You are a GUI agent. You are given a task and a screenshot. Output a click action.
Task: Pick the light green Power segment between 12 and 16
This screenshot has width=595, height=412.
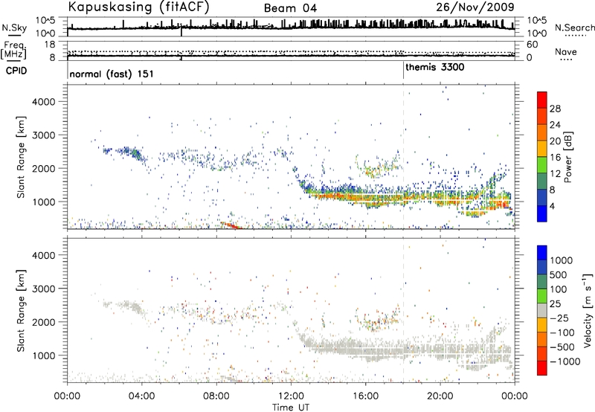pos(542,165)
